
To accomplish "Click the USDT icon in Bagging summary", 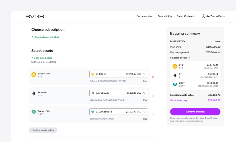I will tap(175, 84).
